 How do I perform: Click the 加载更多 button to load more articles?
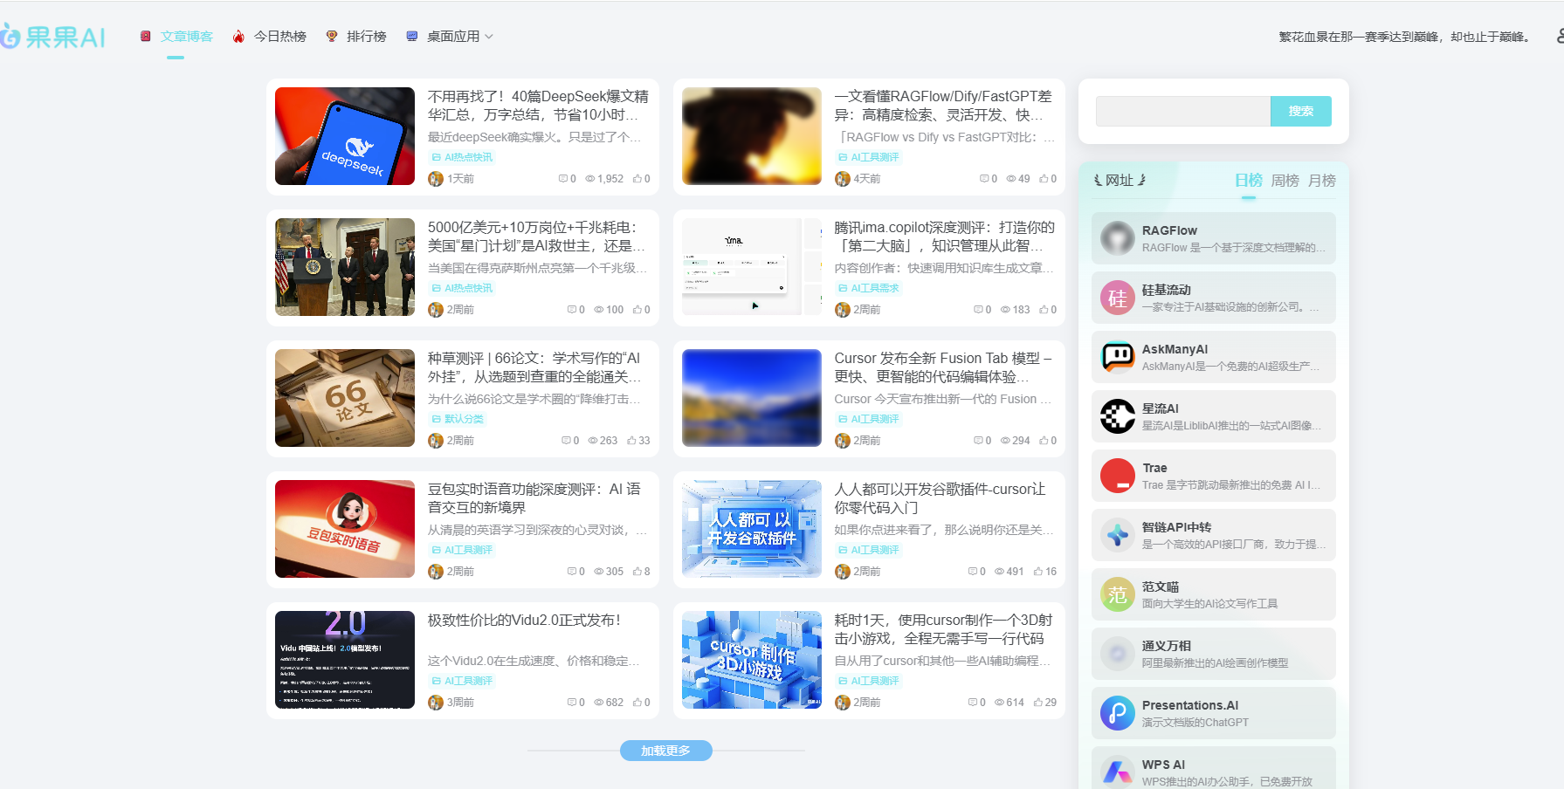tap(665, 750)
